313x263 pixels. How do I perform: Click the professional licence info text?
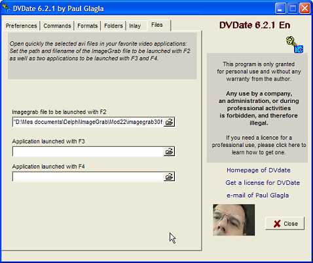(259, 145)
